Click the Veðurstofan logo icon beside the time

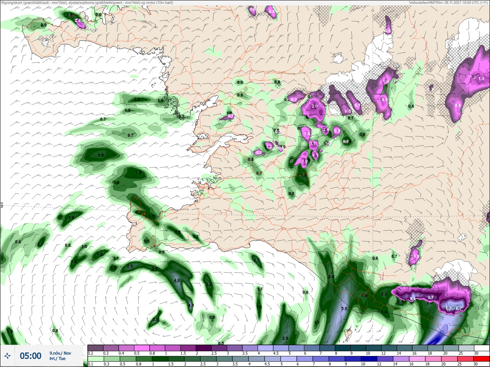pyautogui.click(x=8, y=356)
